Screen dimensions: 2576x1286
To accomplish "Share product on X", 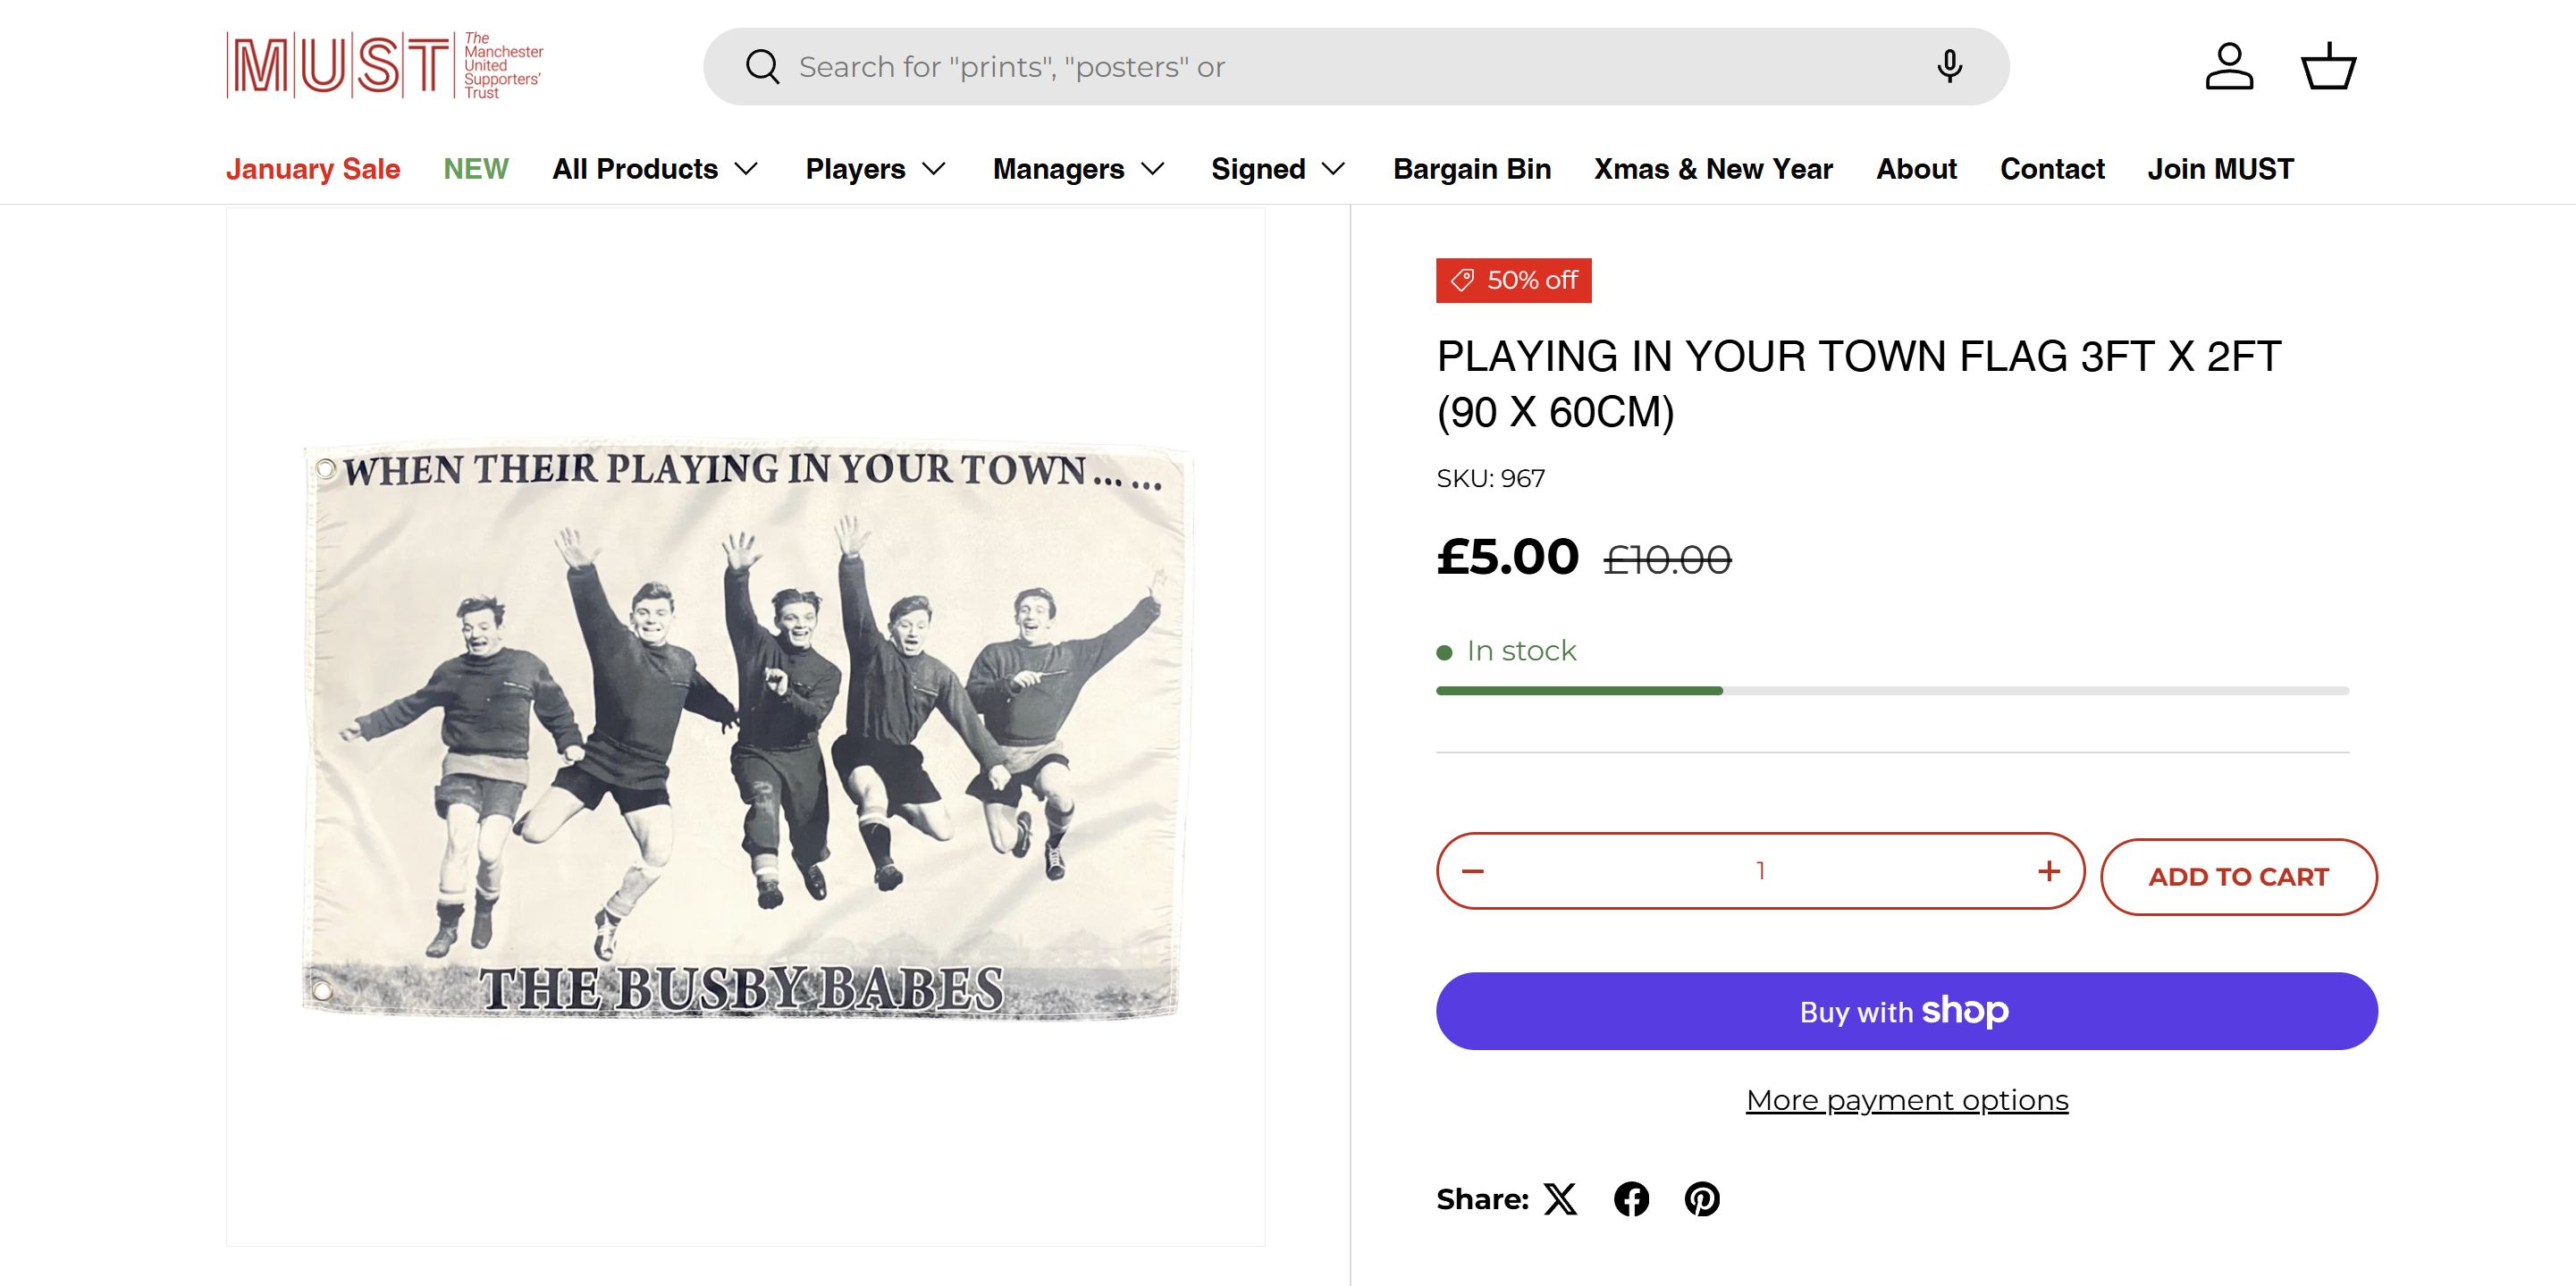I will click(1560, 1199).
